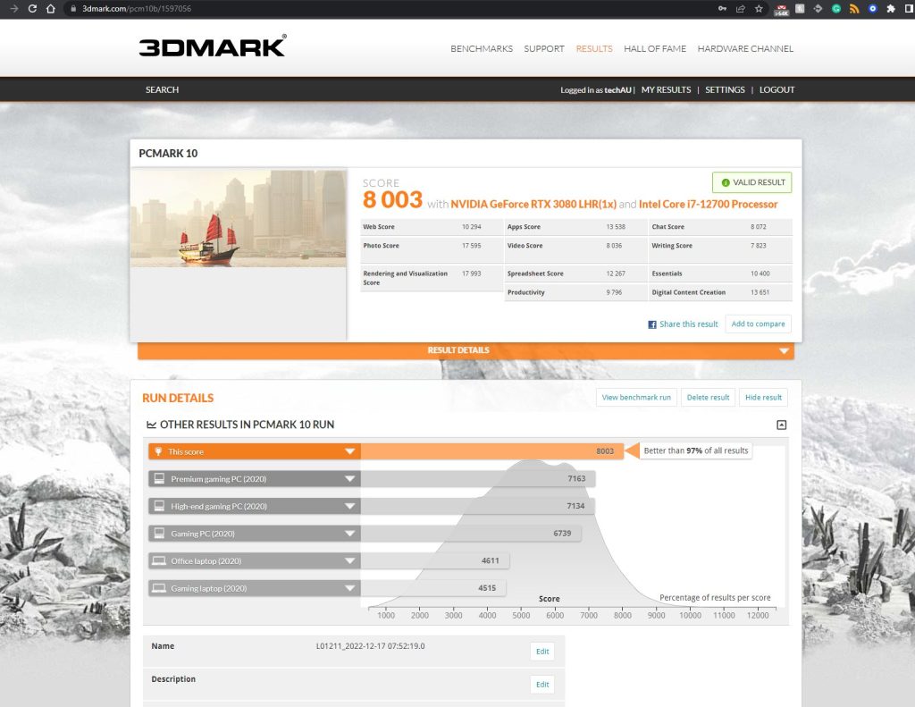Edit the result Description
The height and width of the screenshot is (707, 915).
542,685
